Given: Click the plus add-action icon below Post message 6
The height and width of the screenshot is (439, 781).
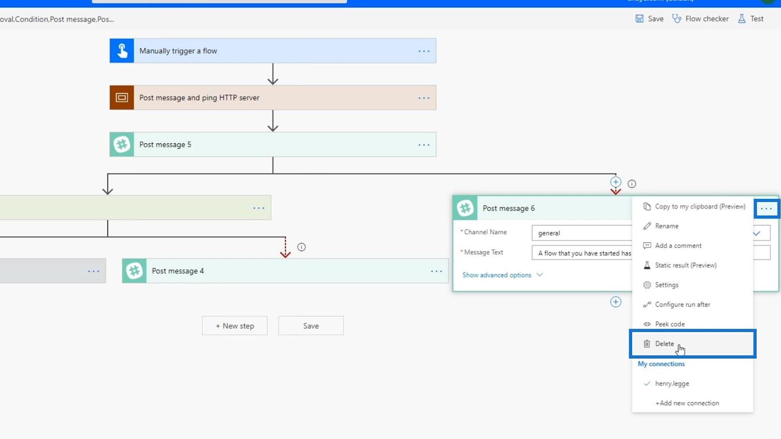Looking at the screenshot, I should 616,302.
